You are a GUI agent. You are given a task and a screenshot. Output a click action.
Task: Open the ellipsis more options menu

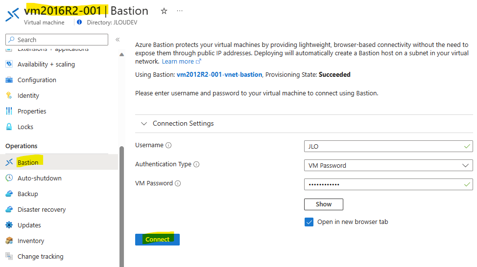[x=180, y=11]
